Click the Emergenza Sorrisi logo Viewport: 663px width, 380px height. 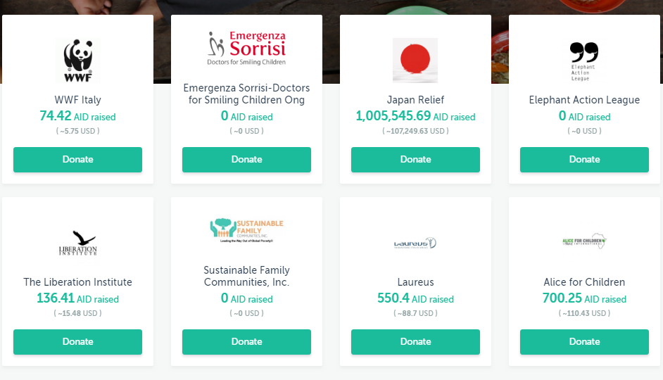(246, 48)
